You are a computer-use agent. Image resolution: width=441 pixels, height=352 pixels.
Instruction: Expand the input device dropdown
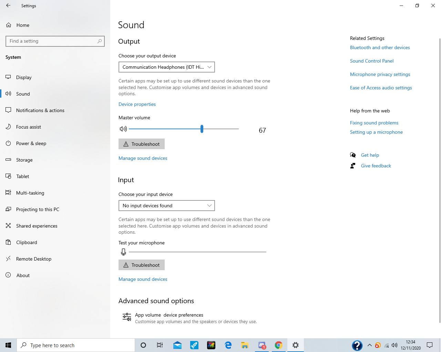[167, 206]
